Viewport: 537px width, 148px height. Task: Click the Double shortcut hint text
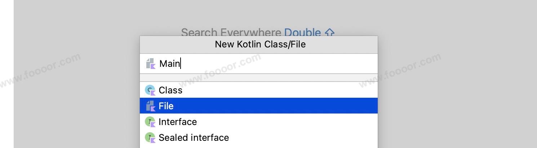click(302, 32)
